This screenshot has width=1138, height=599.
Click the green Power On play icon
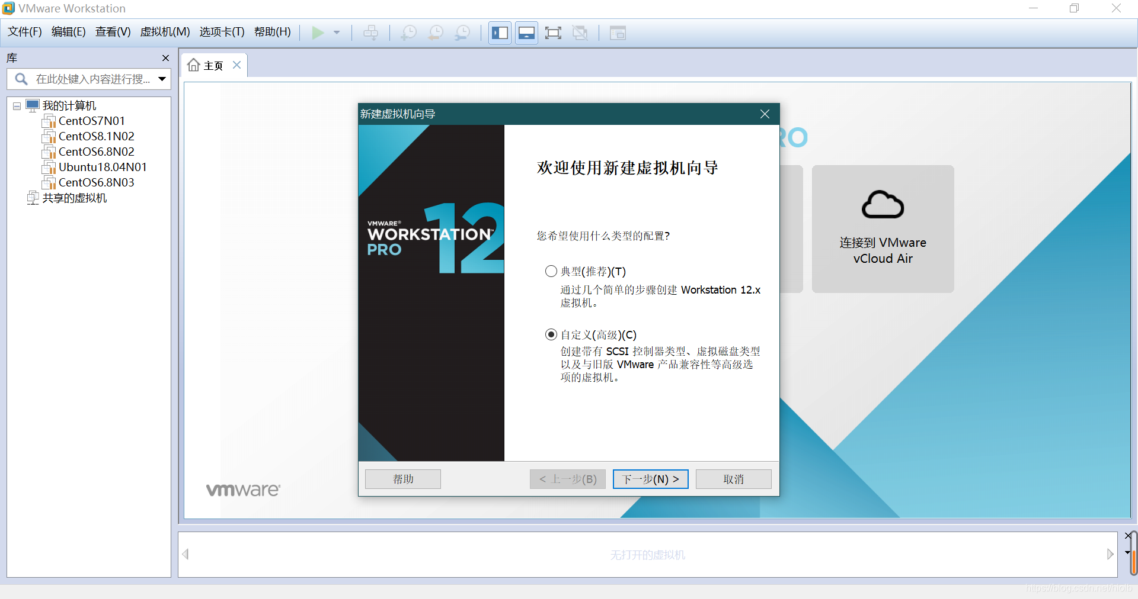click(318, 33)
